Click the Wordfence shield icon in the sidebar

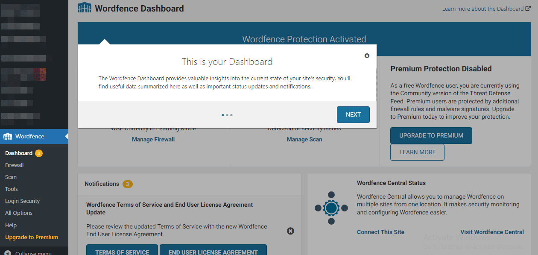click(8, 136)
